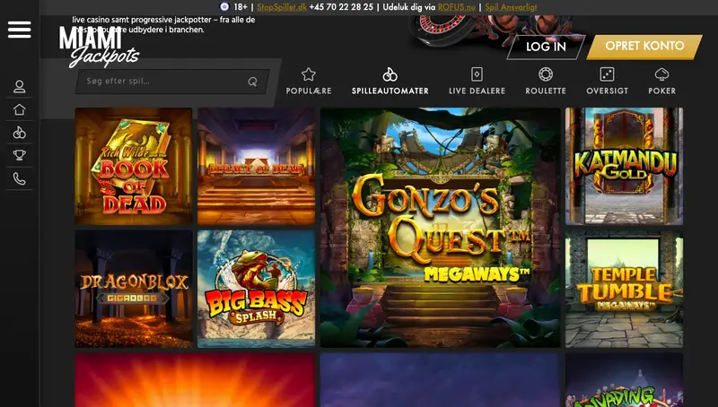Click the '18+' text in top bar
Viewport: 718px width, 407px height.
coord(241,7)
